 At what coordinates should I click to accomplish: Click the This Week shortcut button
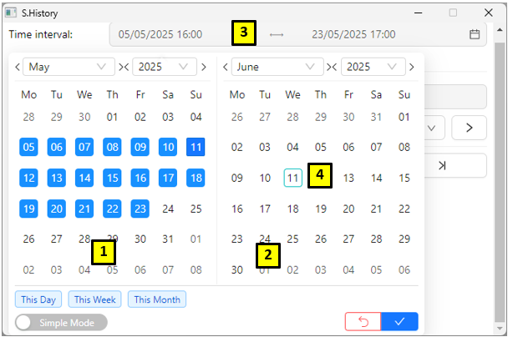[94, 299]
